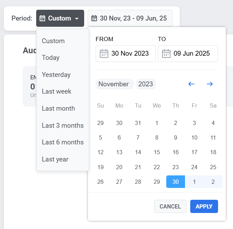Image resolution: width=233 pixels, height=229 pixels.
Task: Select Today from period list
Action: [x=51, y=58]
